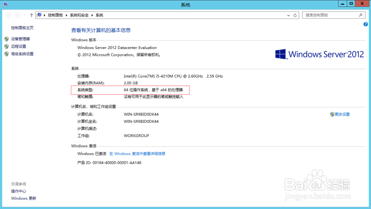Click the Windows Server 2012 logo

[x=319, y=54]
